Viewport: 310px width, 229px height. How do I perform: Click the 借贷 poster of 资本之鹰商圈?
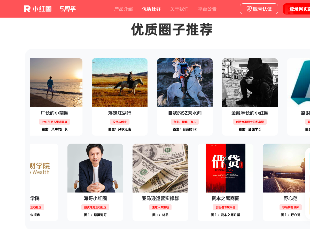(226, 168)
